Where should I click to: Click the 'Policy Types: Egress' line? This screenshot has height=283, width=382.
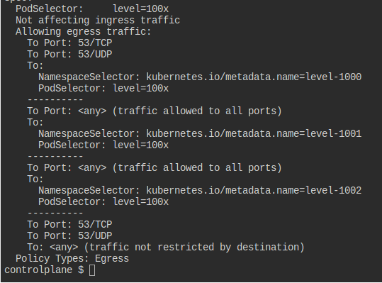click(72, 259)
